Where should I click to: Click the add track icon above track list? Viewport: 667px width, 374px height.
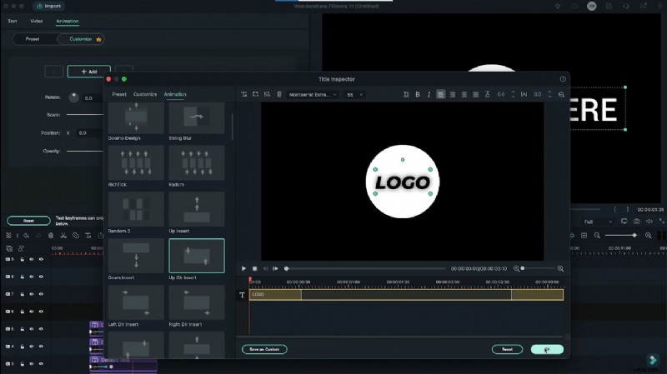tap(9, 248)
